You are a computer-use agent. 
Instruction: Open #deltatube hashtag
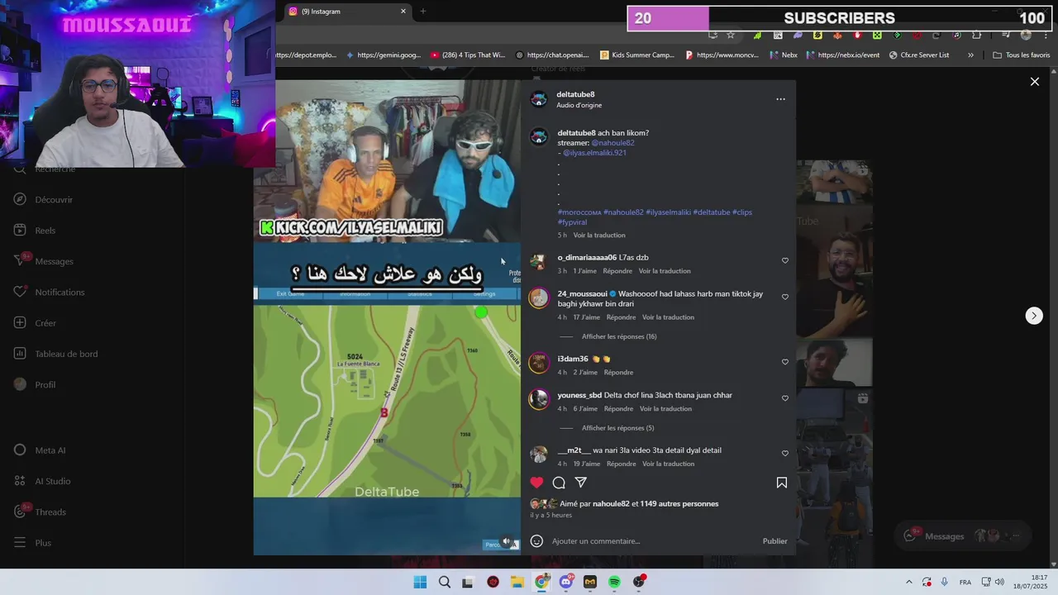(712, 212)
